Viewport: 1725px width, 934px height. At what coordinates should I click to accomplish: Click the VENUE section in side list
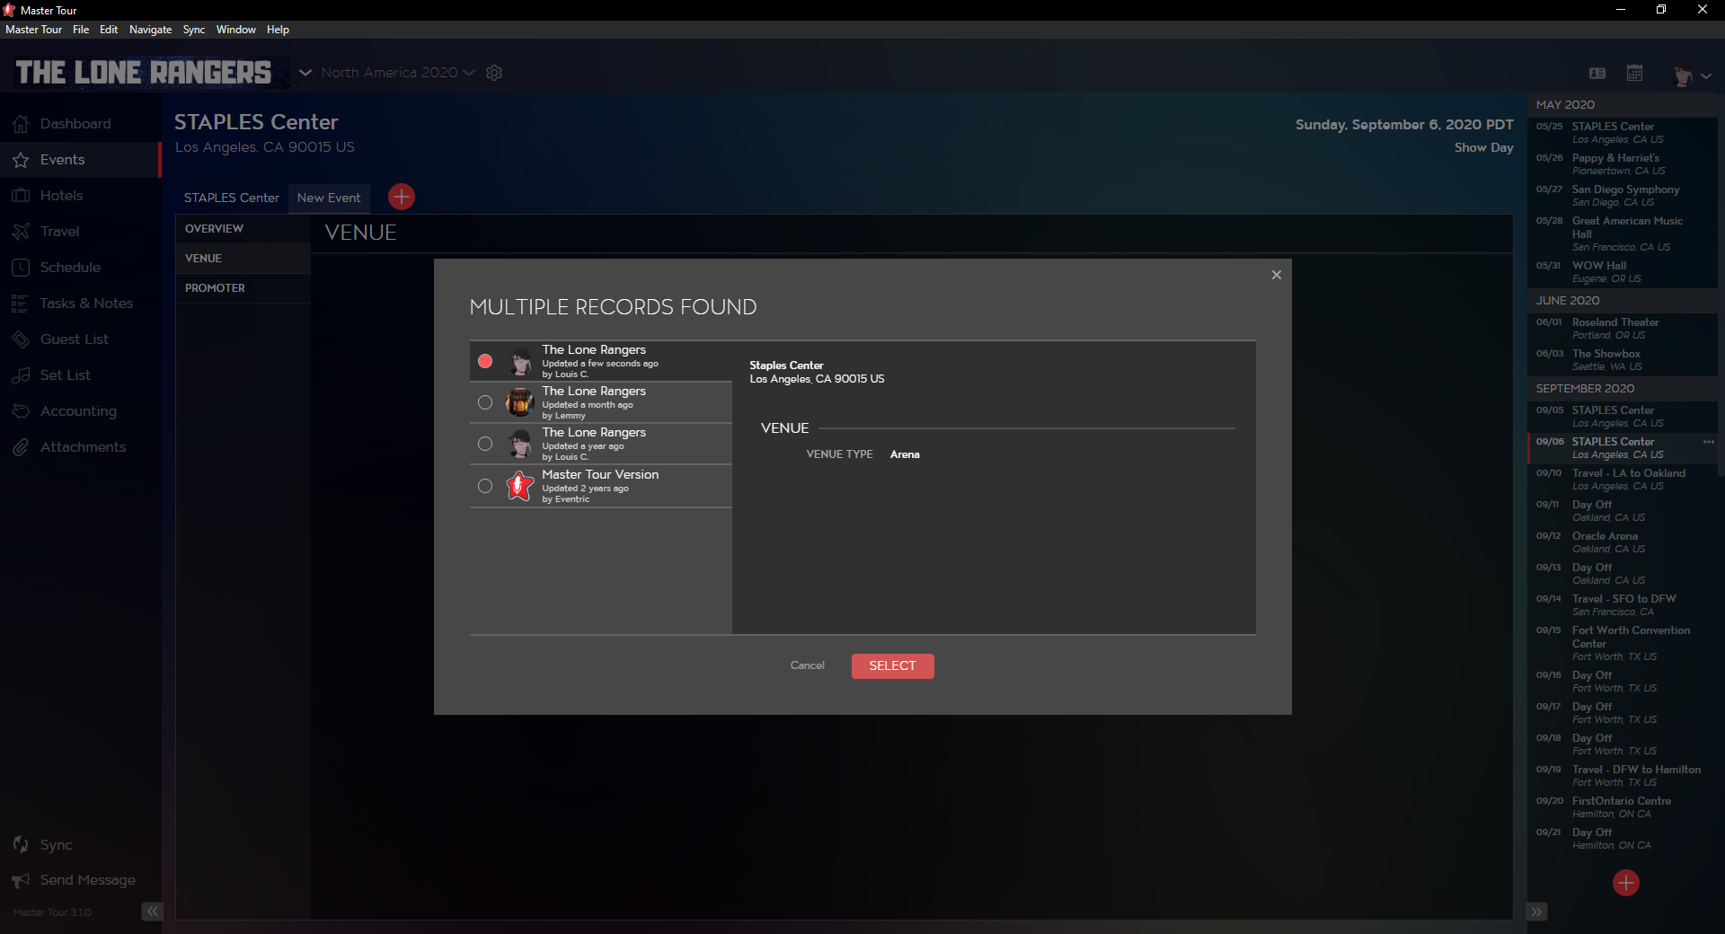(243, 259)
